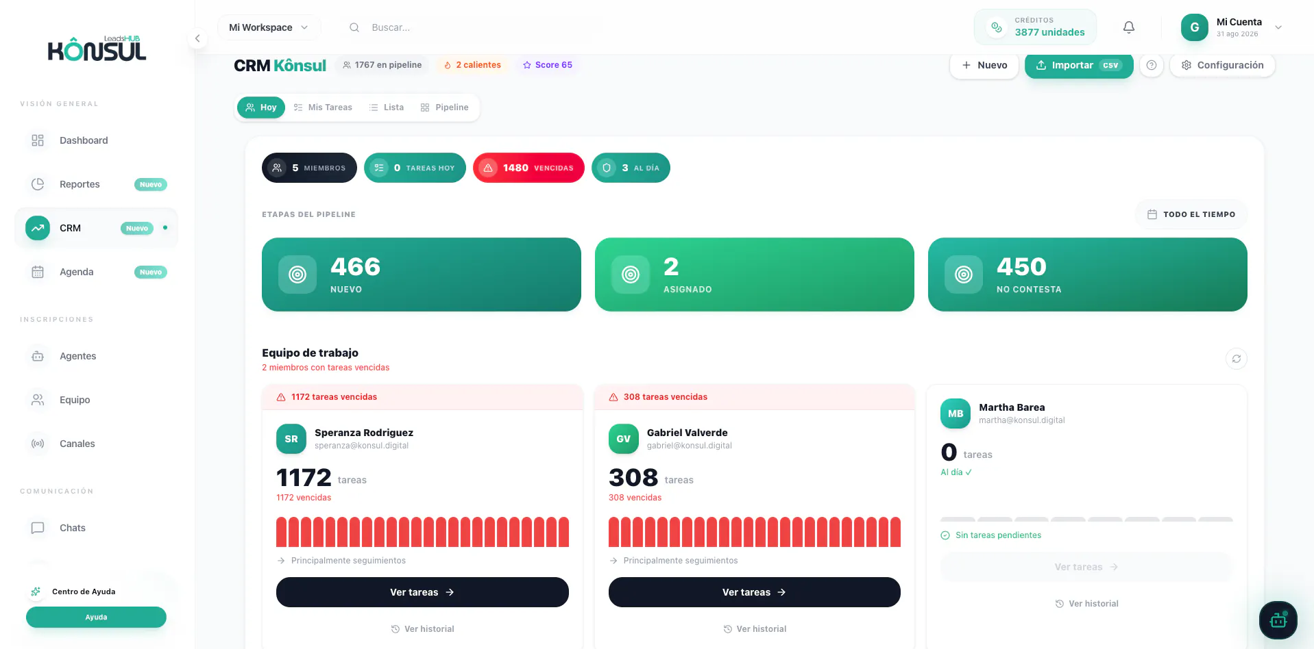Image resolution: width=1314 pixels, height=649 pixels.
Task: Open Equipo in the sidebar
Action: (x=97, y=400)
